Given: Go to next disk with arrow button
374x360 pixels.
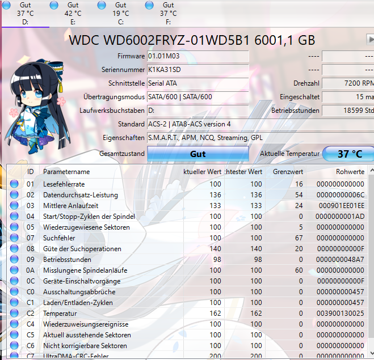Looking at the screenshot, I should coord(370,40).
